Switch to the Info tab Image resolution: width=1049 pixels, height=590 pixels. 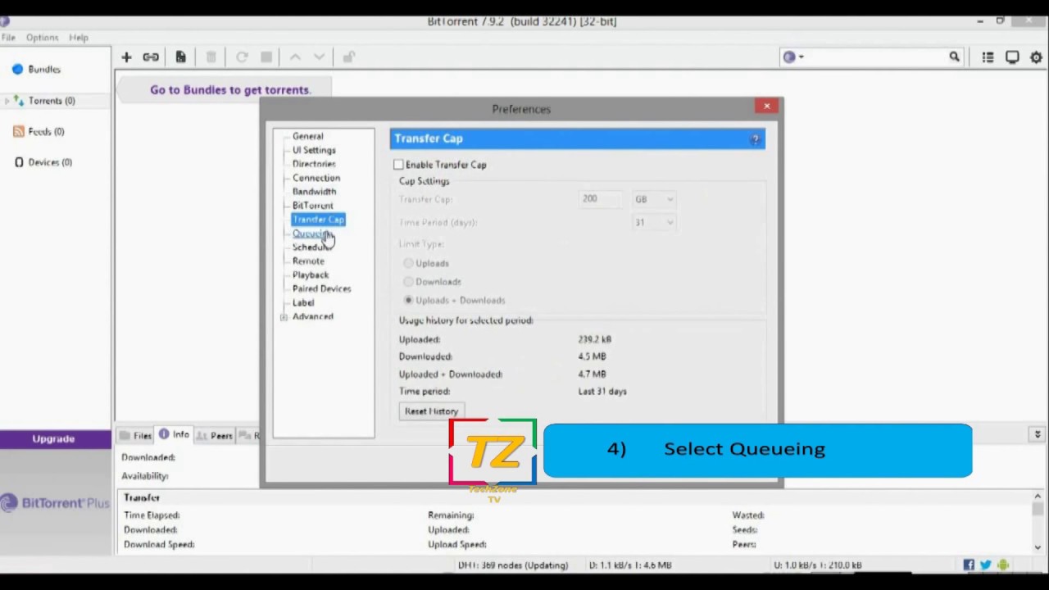tap(175, 435)
